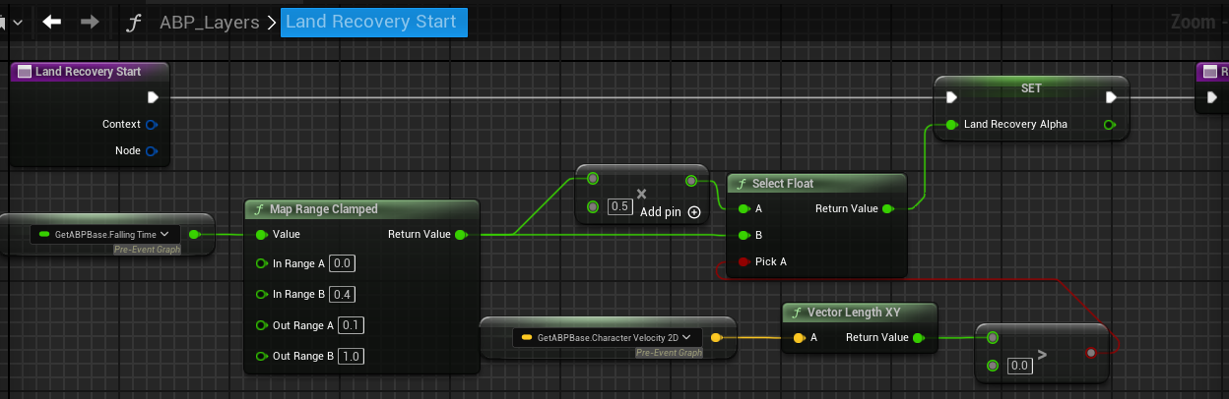
Task: Select the Map Range Clamped node title
Action: pos(324,209)
